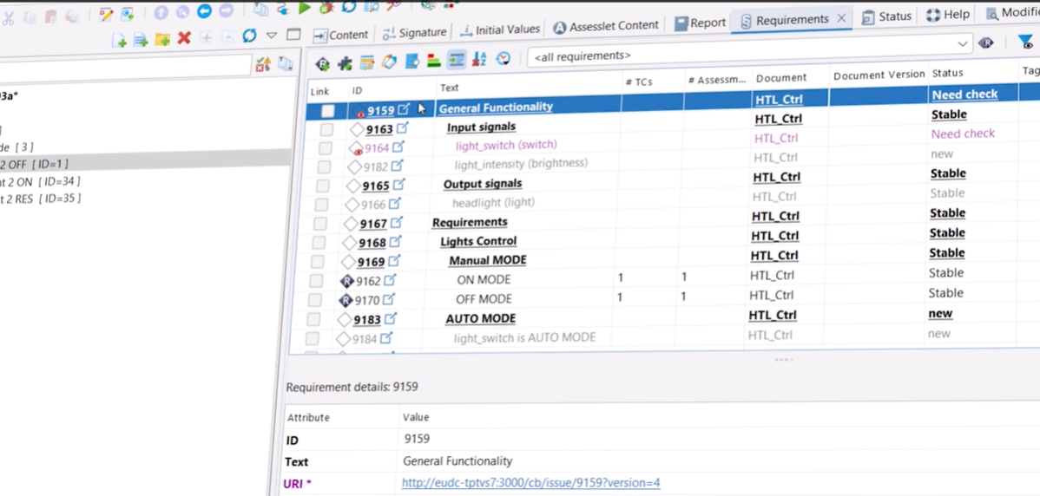Click the tag icon in Requirements toolbar

point(389,62)
